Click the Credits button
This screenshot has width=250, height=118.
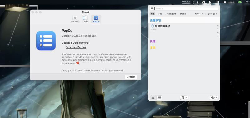pos(131,77)
